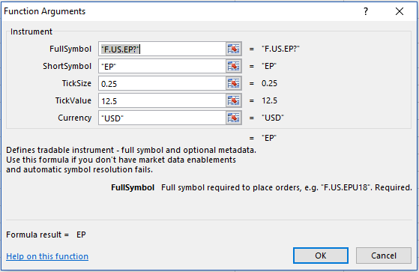Click the bold FullSymbol description heading
419x272 pixels.
pyautogui.click(x=133, y=187)
